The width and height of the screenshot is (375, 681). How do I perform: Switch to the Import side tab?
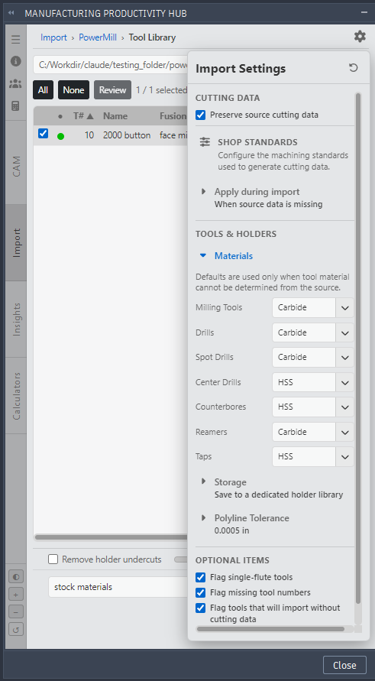16,243
